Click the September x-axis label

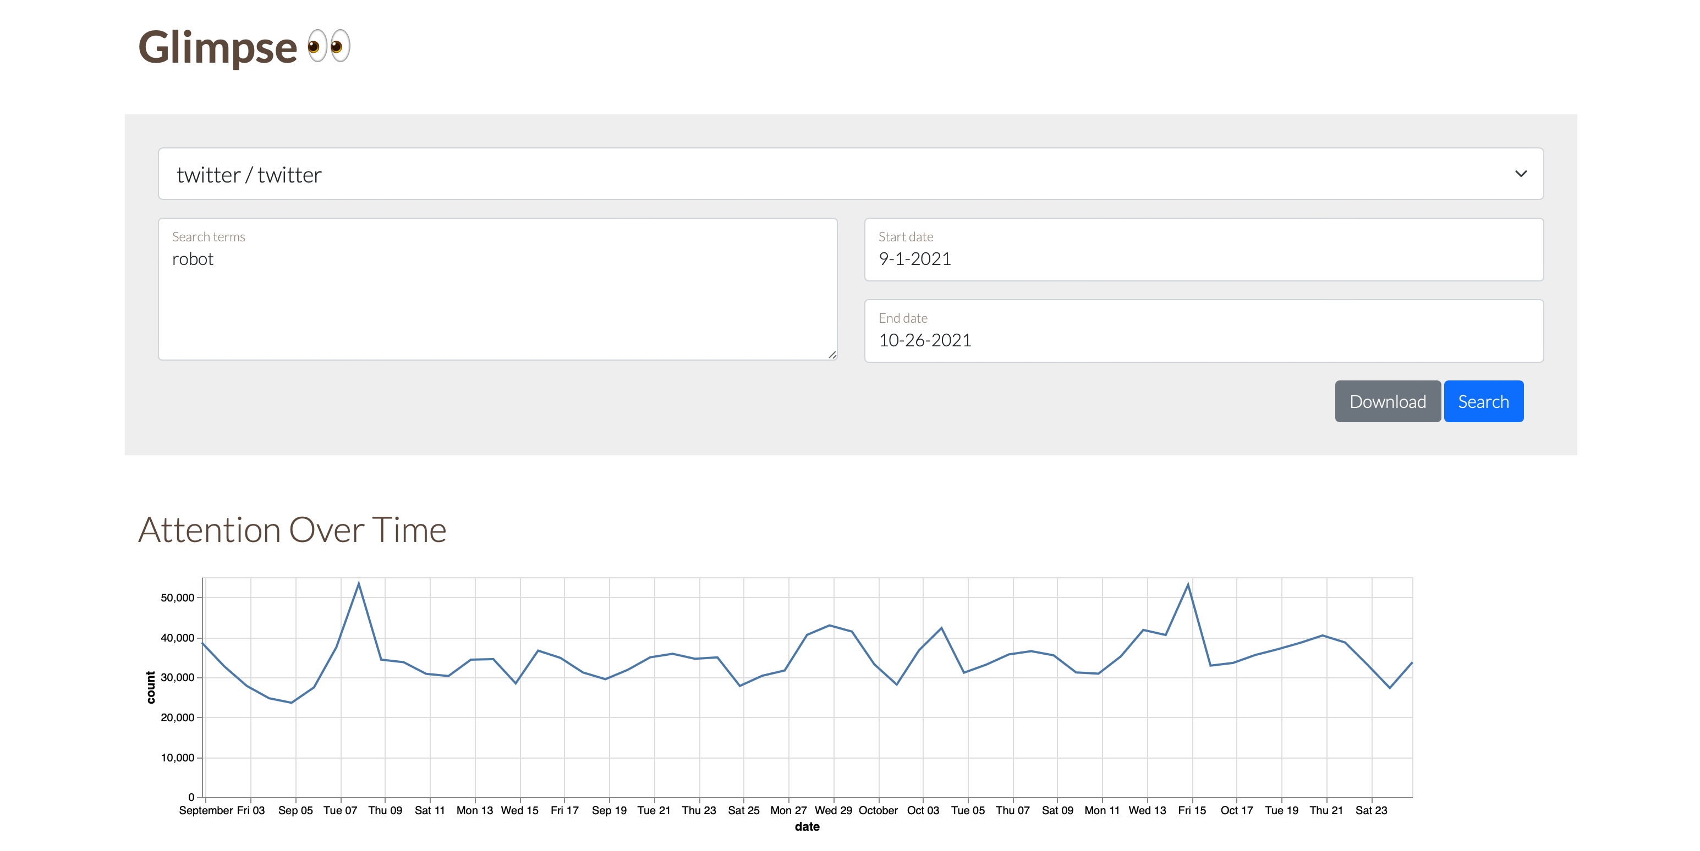206,810
